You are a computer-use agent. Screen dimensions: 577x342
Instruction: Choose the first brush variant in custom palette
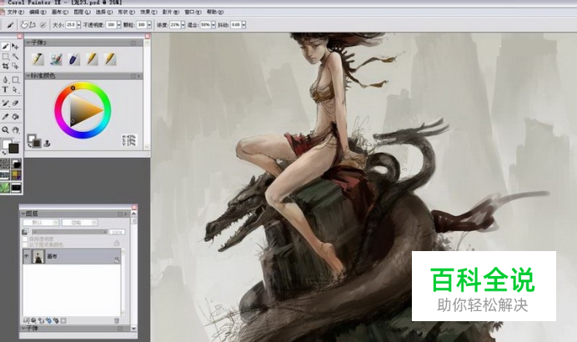38,59
